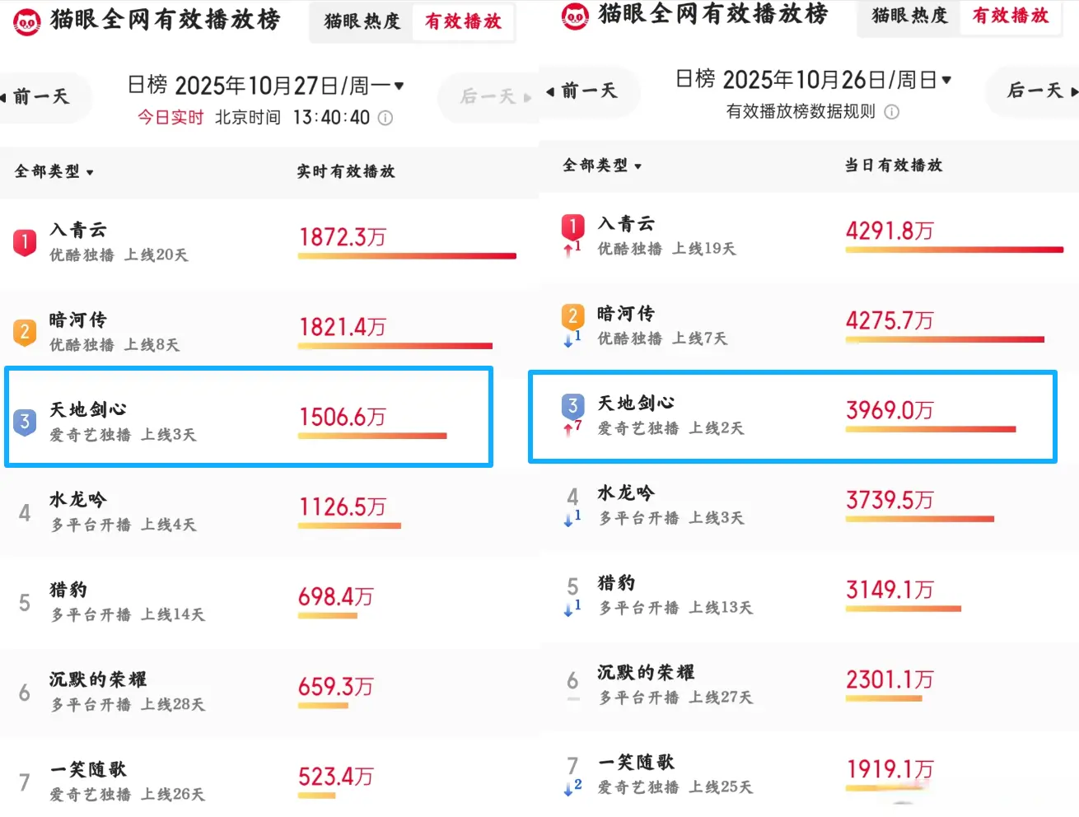Select the 有效播放 toggle above the 10月27日 date
This screenshot has height=817, width=1079.
pos(463,22)
